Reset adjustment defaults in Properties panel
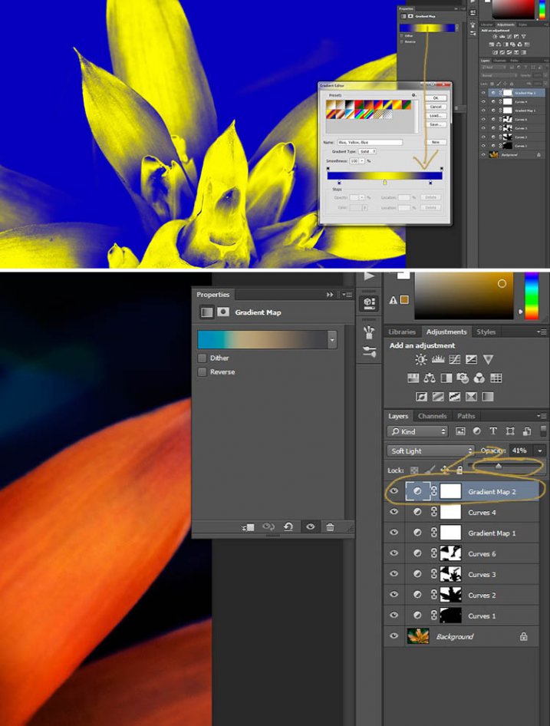550x726 pixels. tap(288, 527)
